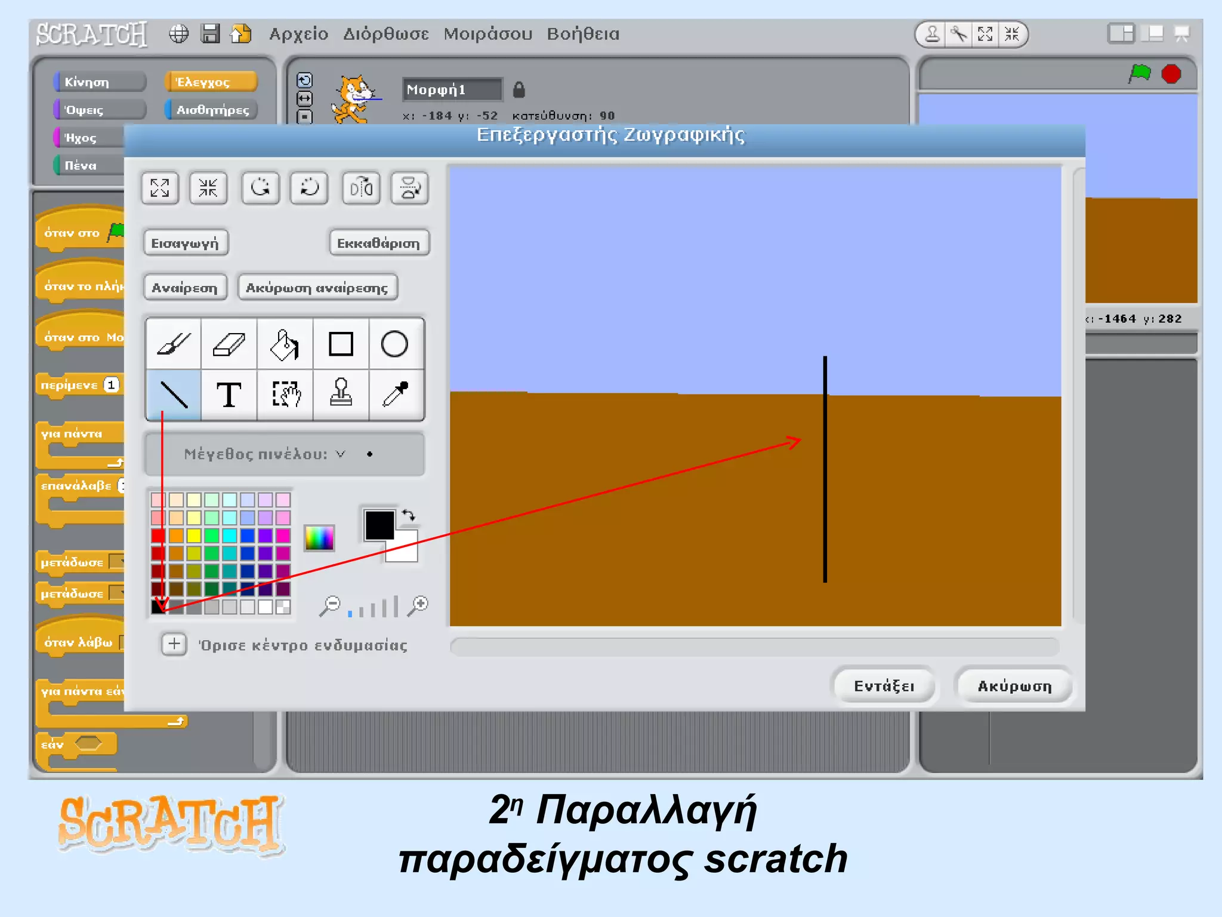1222x917 pixels.
Task: Click the share project icon
Action: pyautogui.click(x=241, y=33)
